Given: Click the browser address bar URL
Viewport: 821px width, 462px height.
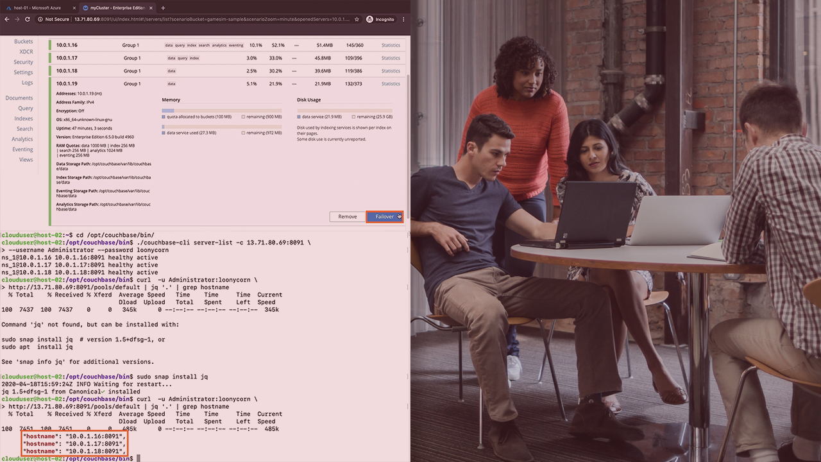Looking at the screenshot, I should pyautogui.click(x=212, y=19).
